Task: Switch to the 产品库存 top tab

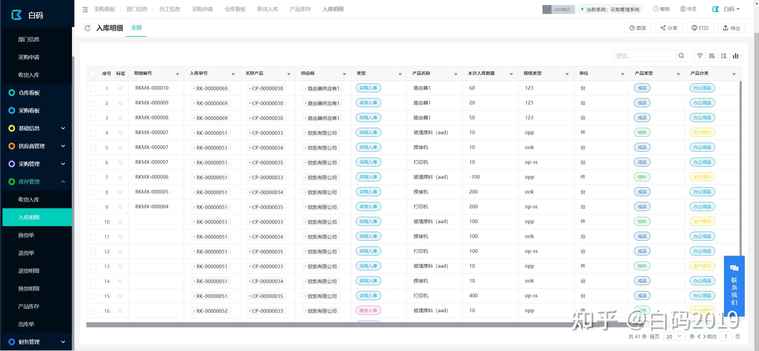Action: pos(300,9)
